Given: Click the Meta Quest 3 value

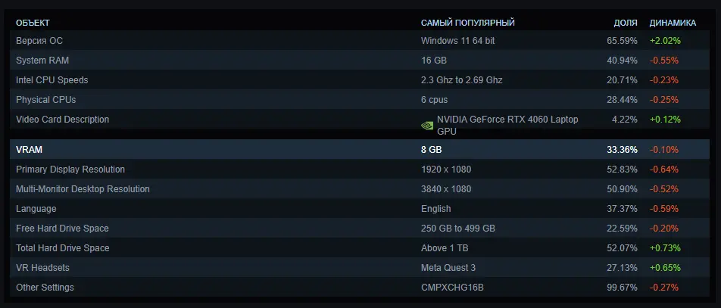Looking at the screenshot, I should pos(449,268).
